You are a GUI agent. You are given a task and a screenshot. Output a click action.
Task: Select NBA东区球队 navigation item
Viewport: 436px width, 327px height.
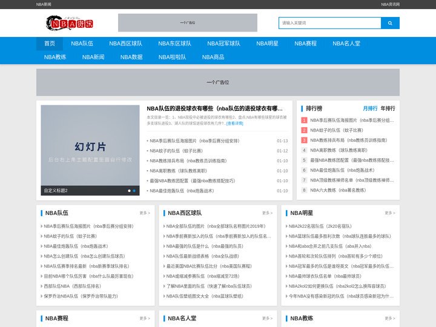click(x=174, y=44)
